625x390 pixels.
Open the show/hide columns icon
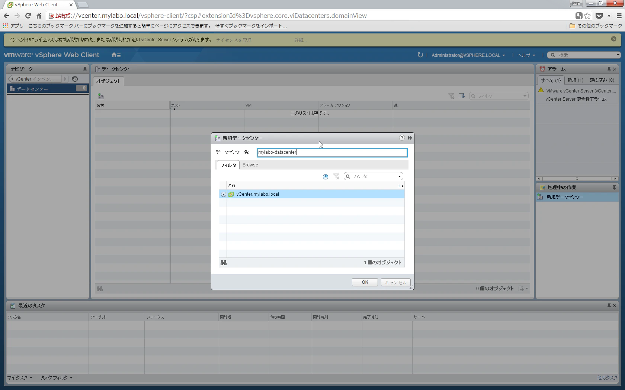pyautogui.click(x=462, y=96)
